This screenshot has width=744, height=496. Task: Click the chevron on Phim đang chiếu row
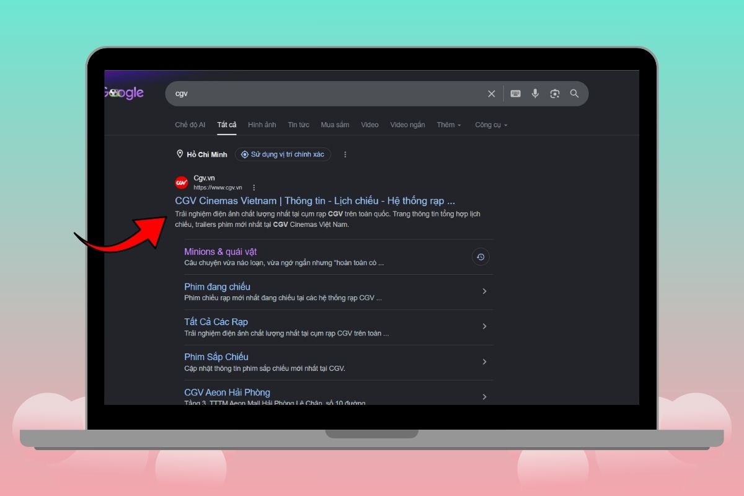(x=485, y=291)
